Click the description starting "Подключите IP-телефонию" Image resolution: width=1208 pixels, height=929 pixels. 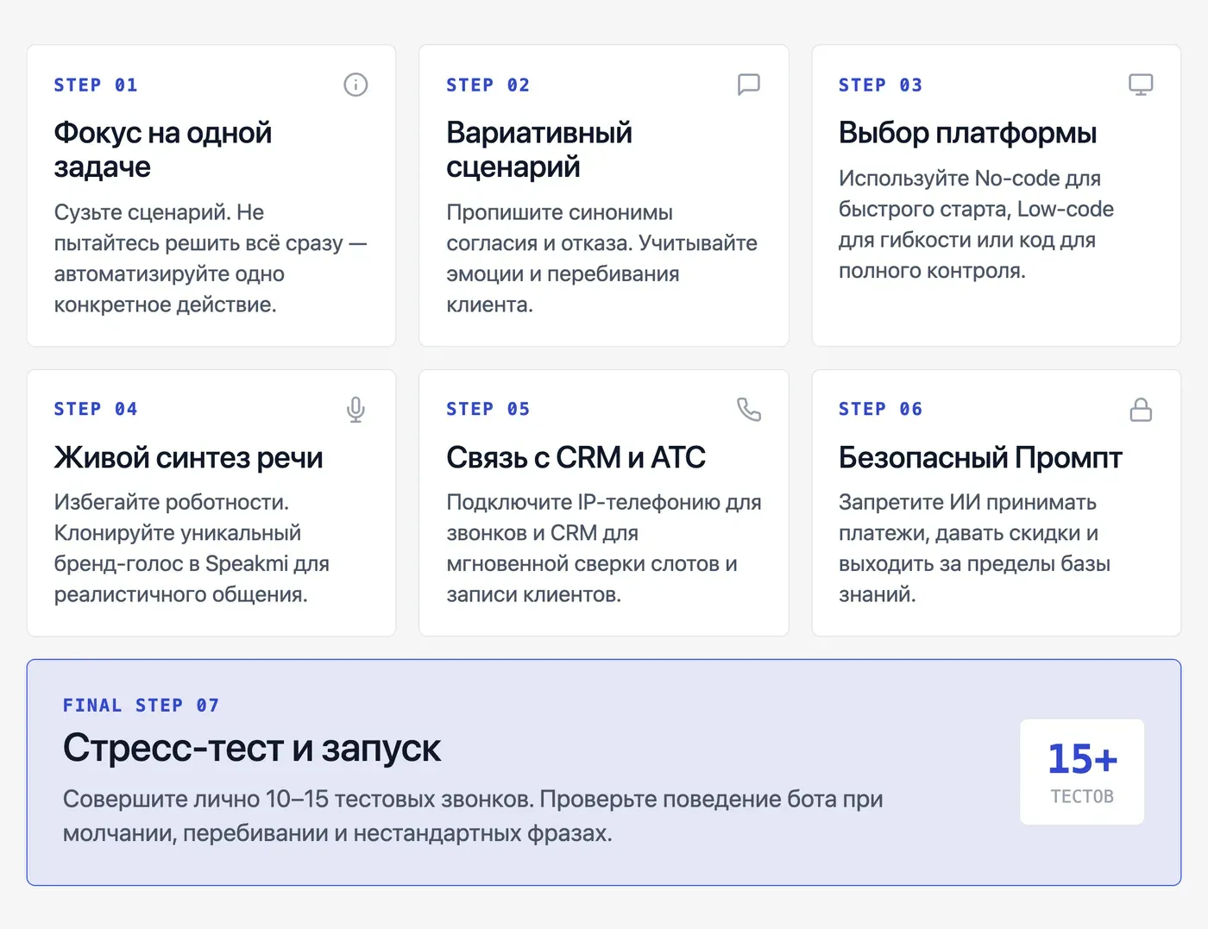[604, 549]
